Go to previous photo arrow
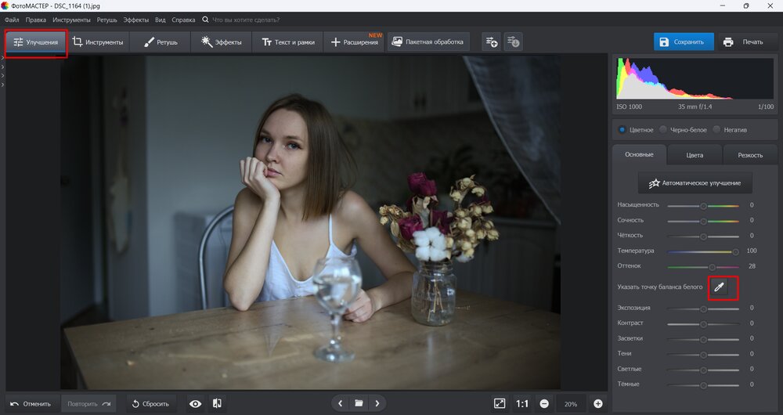The height and width of the screenshot is (415, 783). click(x=340, y=403)
